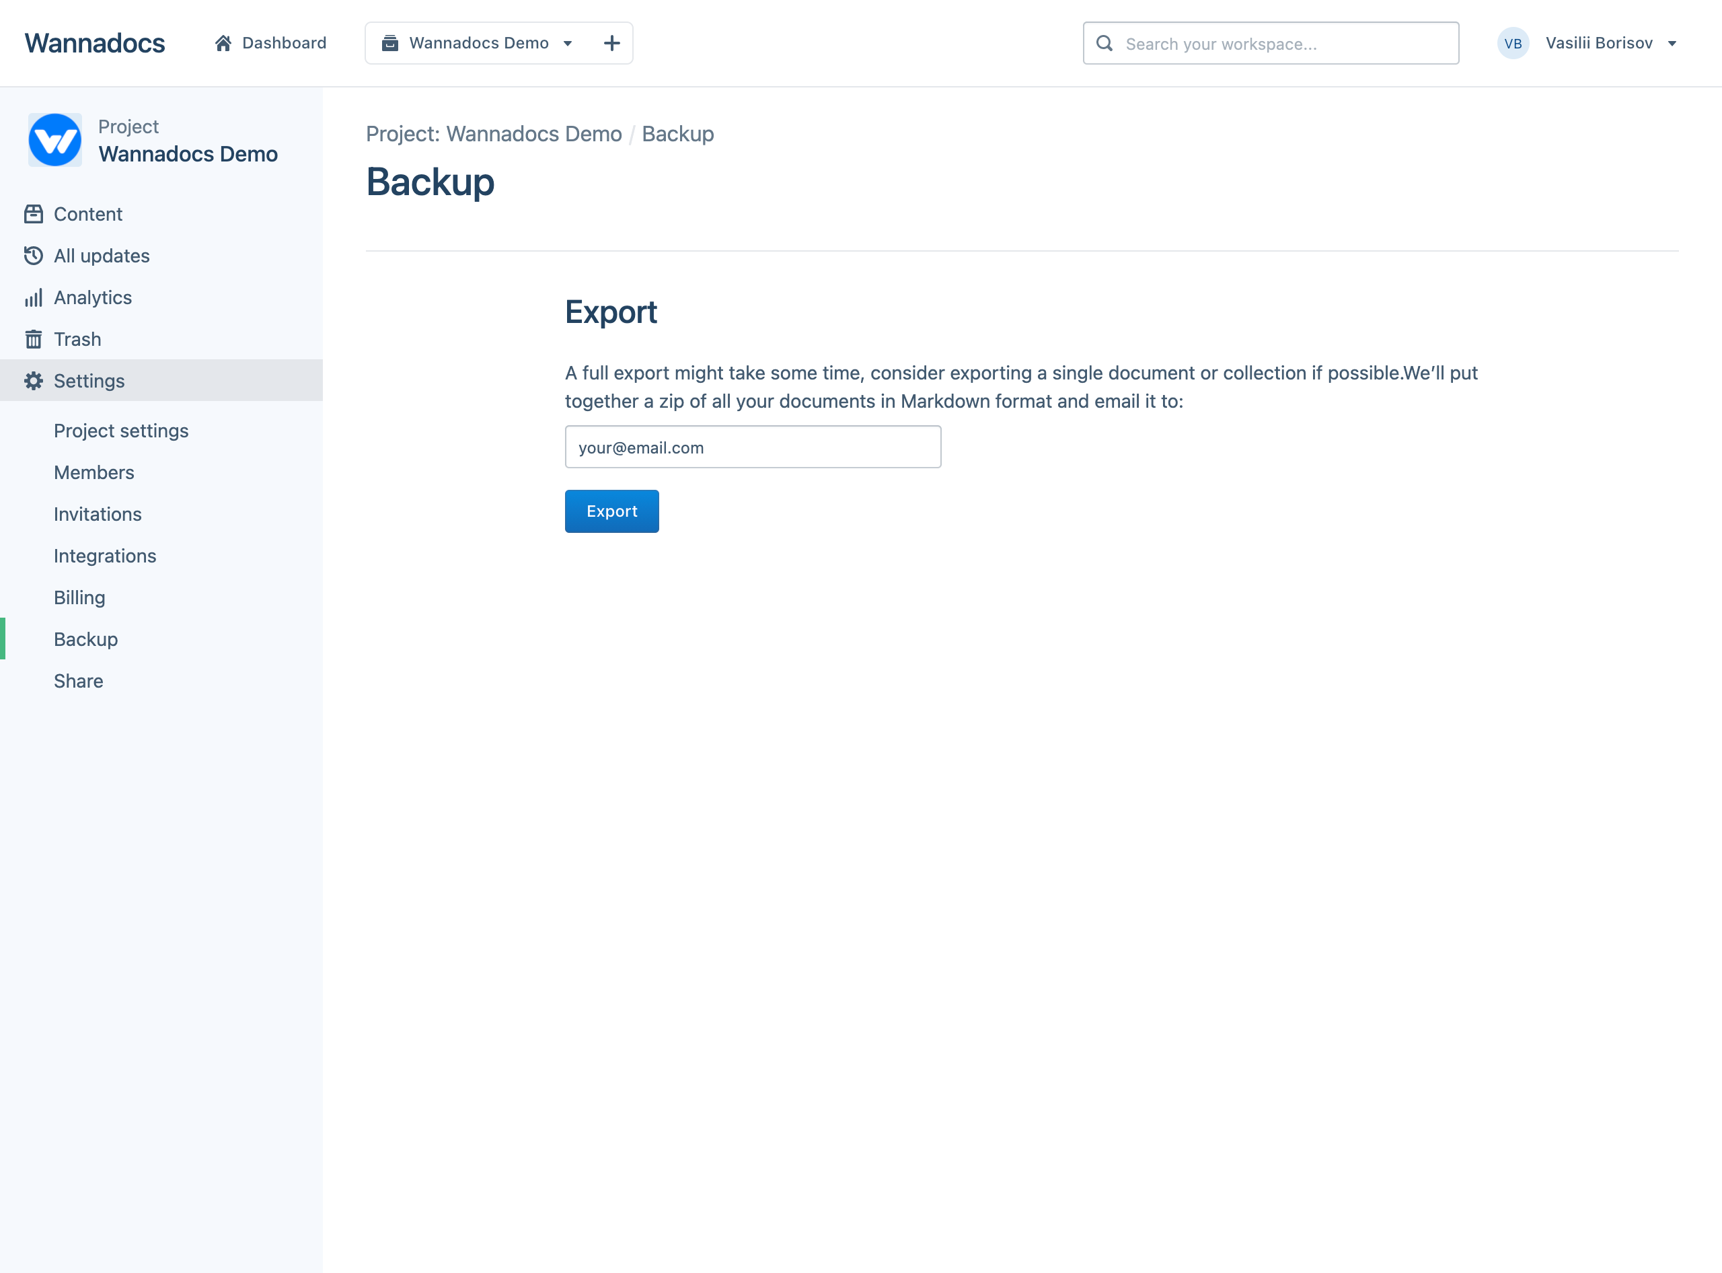
Task: Expand the Wannadocs Demo project dropdown arrow
Action: [568, 43]
